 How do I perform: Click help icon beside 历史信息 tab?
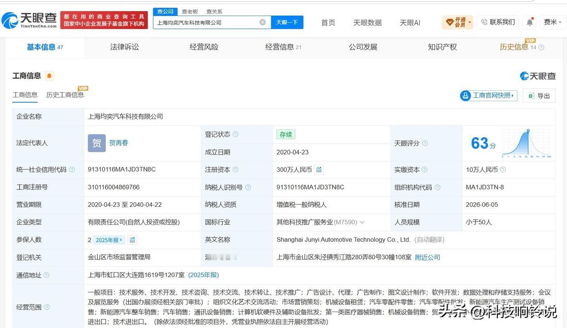541,47
